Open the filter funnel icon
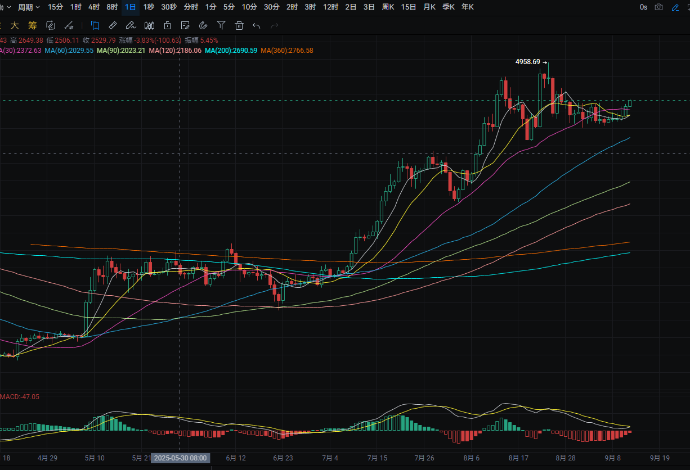Image resolution: width=690 pixels, height=470 pixels. click(x=221, y=25)
